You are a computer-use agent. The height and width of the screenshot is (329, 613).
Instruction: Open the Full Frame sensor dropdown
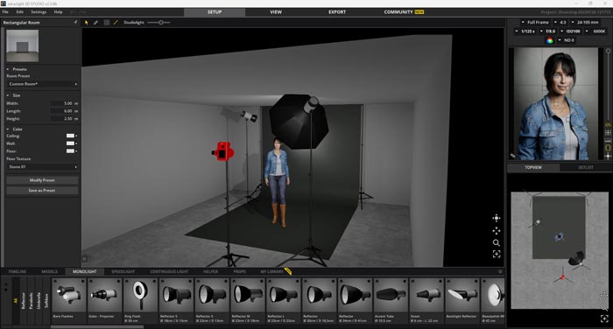point(535,22)
